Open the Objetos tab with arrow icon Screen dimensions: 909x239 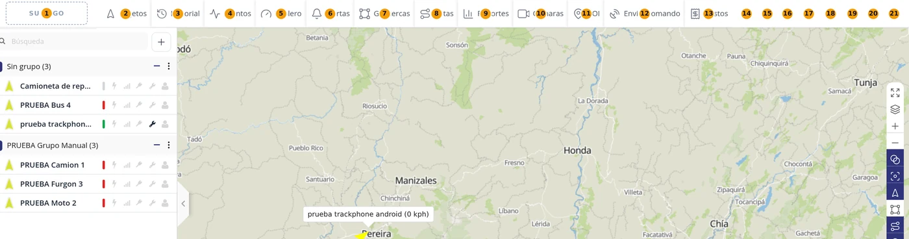[x=127, y=14]
